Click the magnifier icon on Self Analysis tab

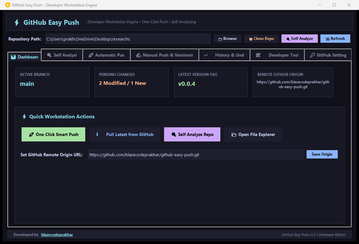[x=49, y=55]
